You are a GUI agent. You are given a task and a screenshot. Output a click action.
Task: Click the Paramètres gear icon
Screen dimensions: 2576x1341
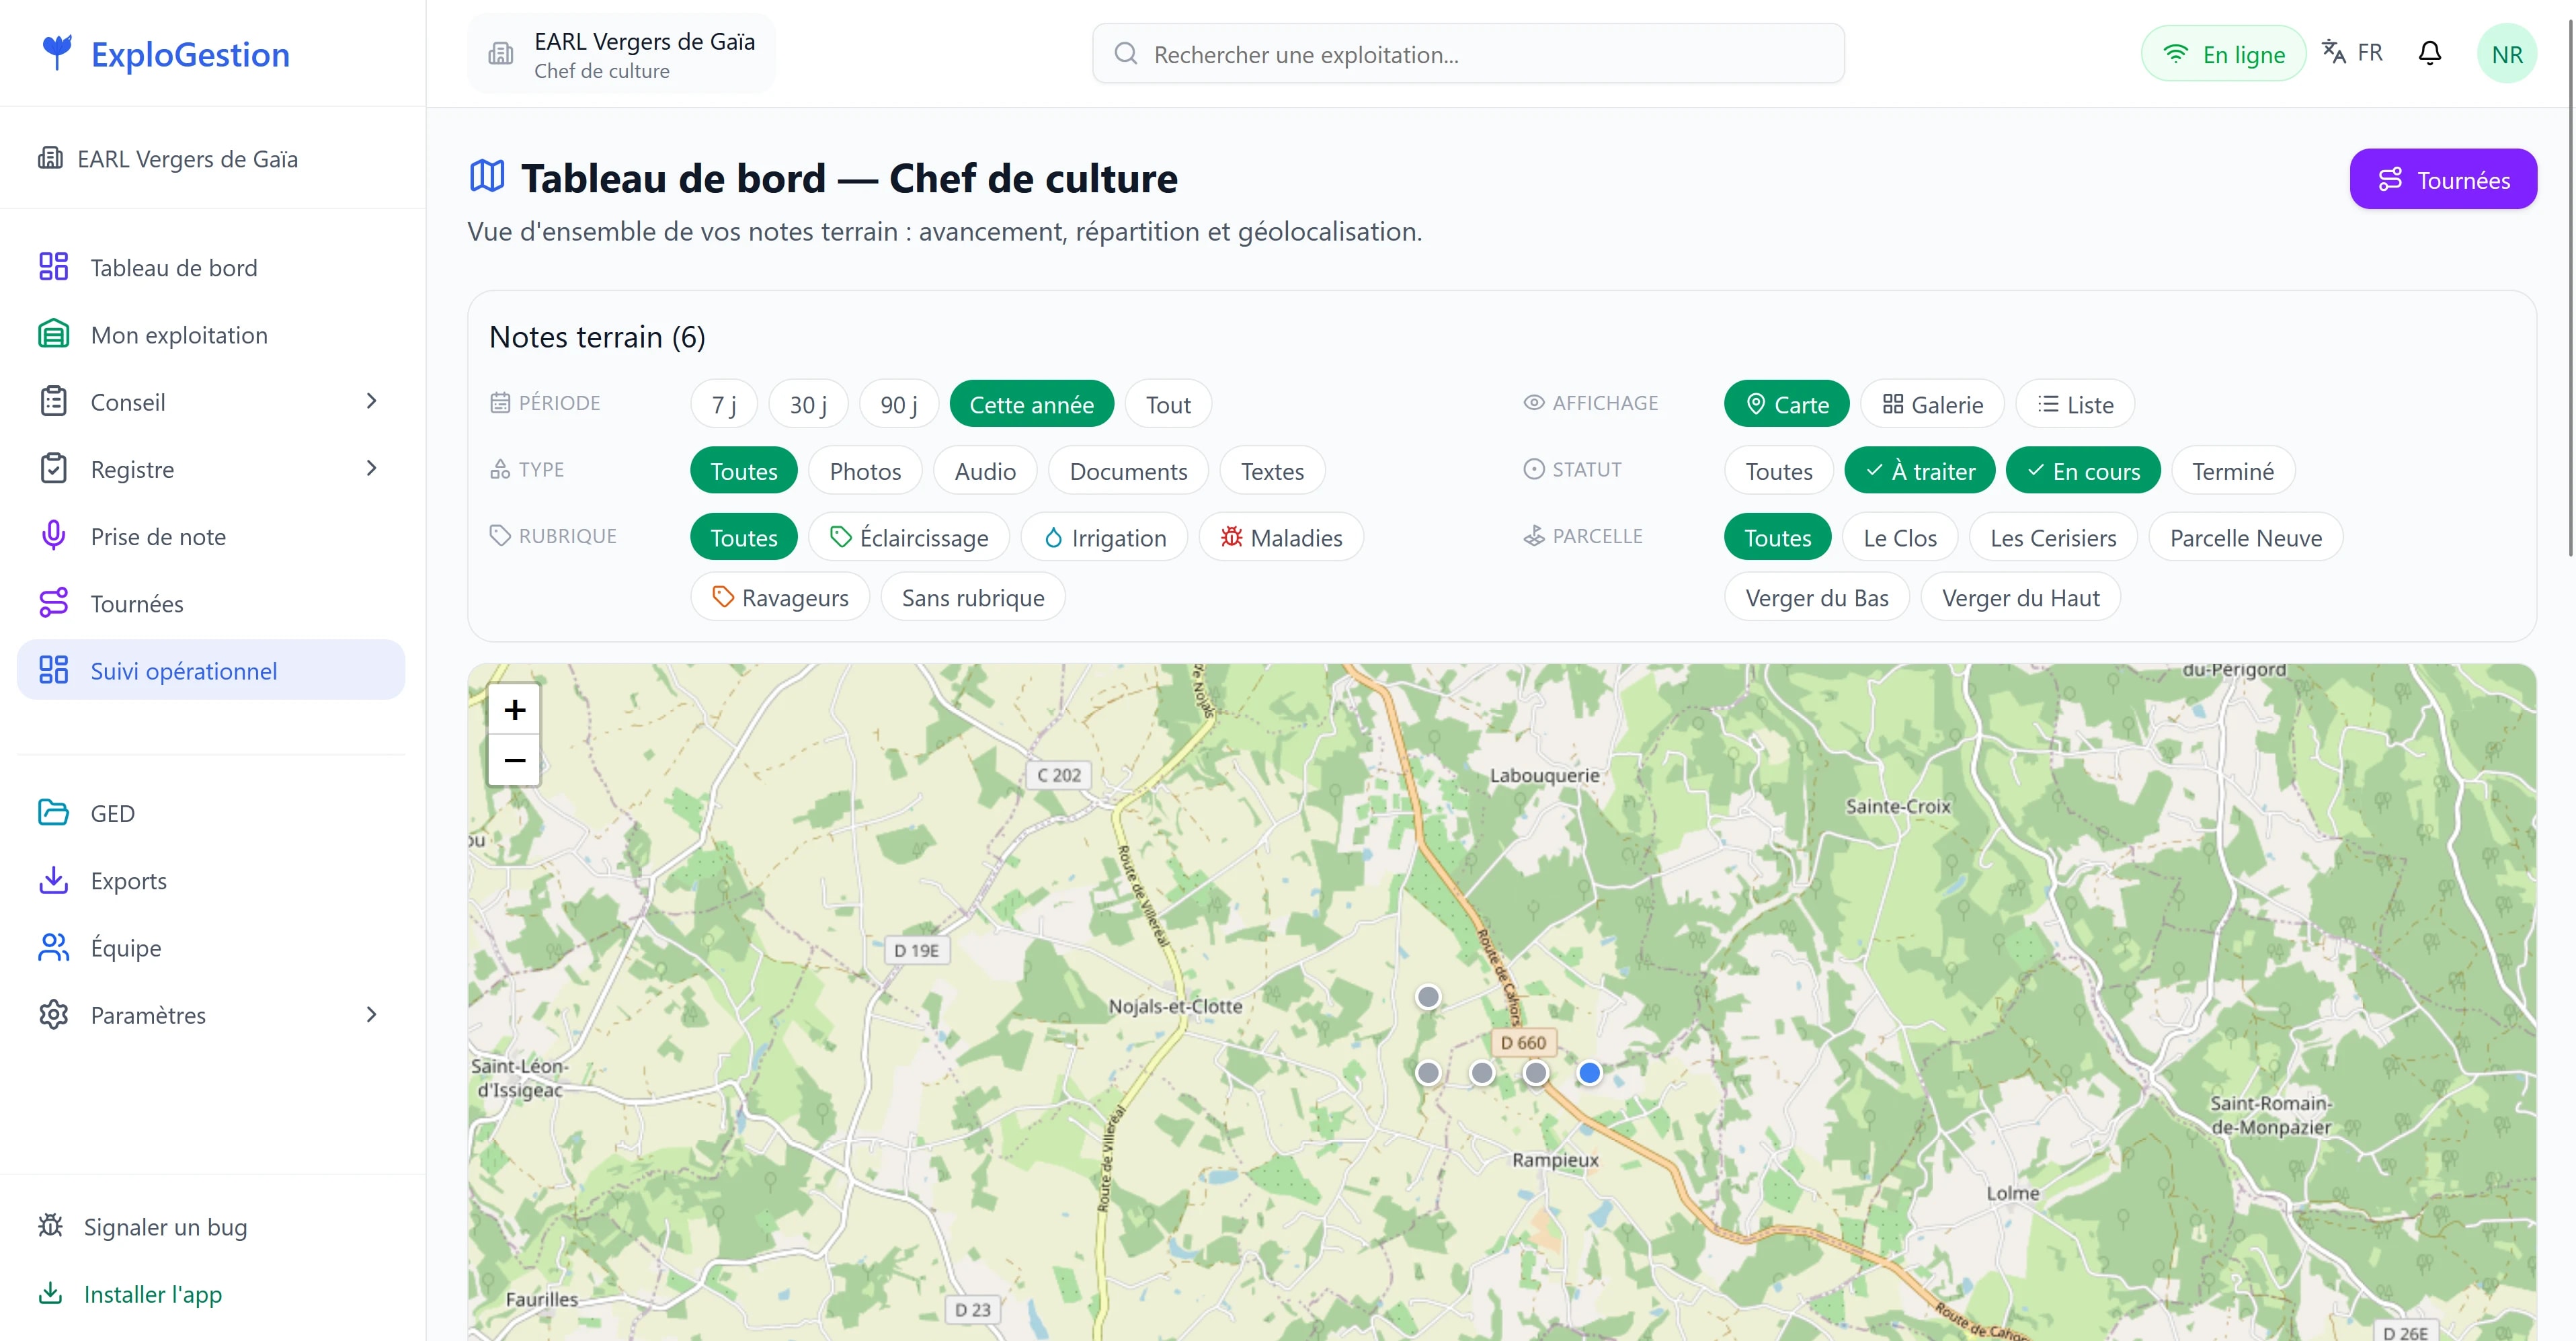click(53, 1014)
